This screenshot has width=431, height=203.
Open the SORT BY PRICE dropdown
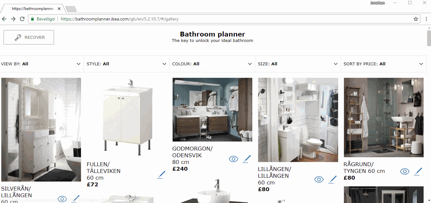pyautogui.click(x=384, y=64)
